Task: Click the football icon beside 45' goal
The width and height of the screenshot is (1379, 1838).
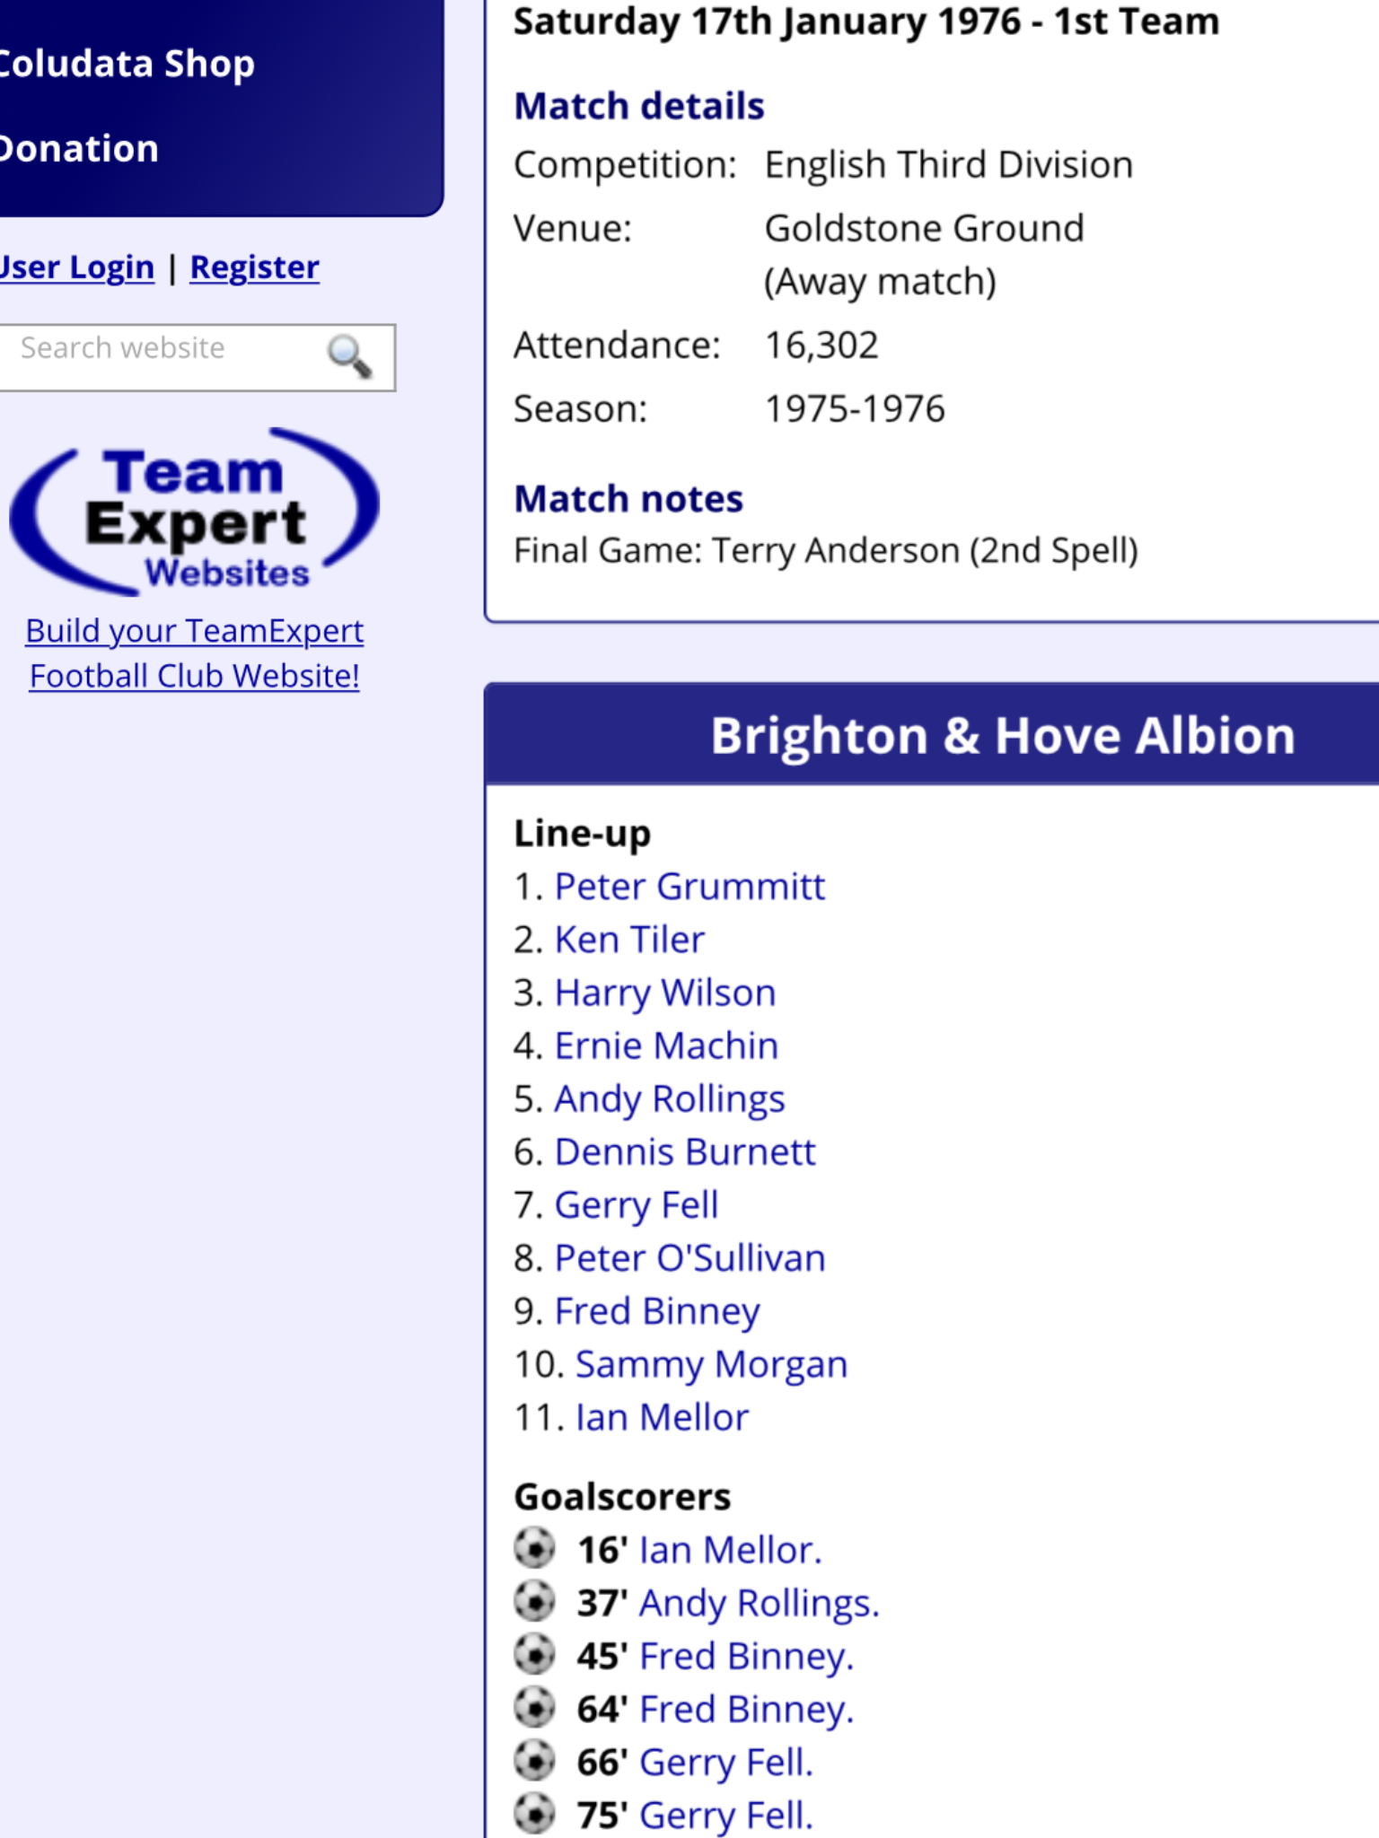Action: pos(535,1655)
